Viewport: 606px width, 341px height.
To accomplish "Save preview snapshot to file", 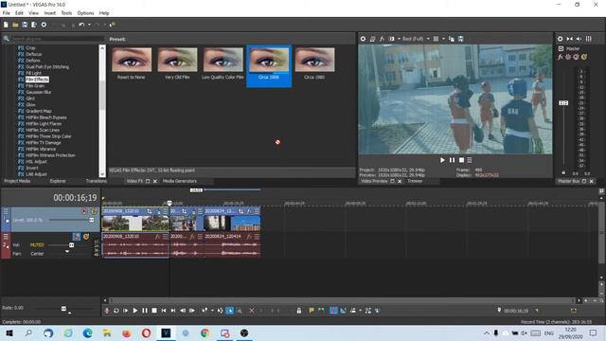I will (x=461, y=39).
